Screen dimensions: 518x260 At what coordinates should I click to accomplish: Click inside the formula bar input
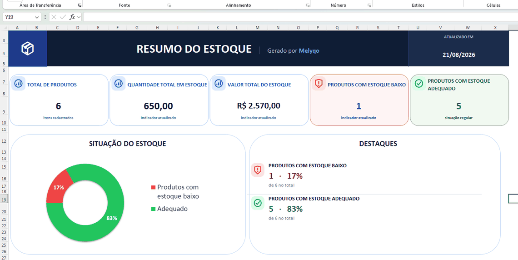tap(300, 17)
